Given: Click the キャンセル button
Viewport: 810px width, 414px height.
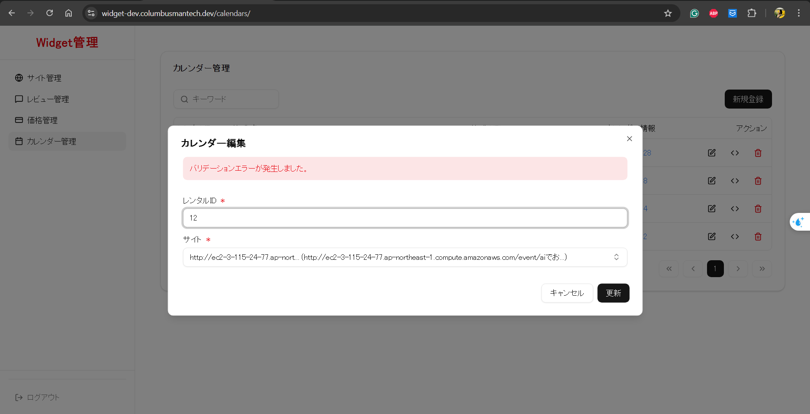Looking at the screenshot, I should [567, 293].
